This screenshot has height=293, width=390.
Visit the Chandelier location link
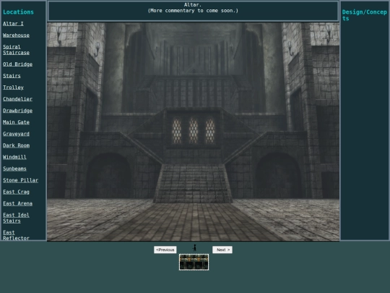point(17,99)
